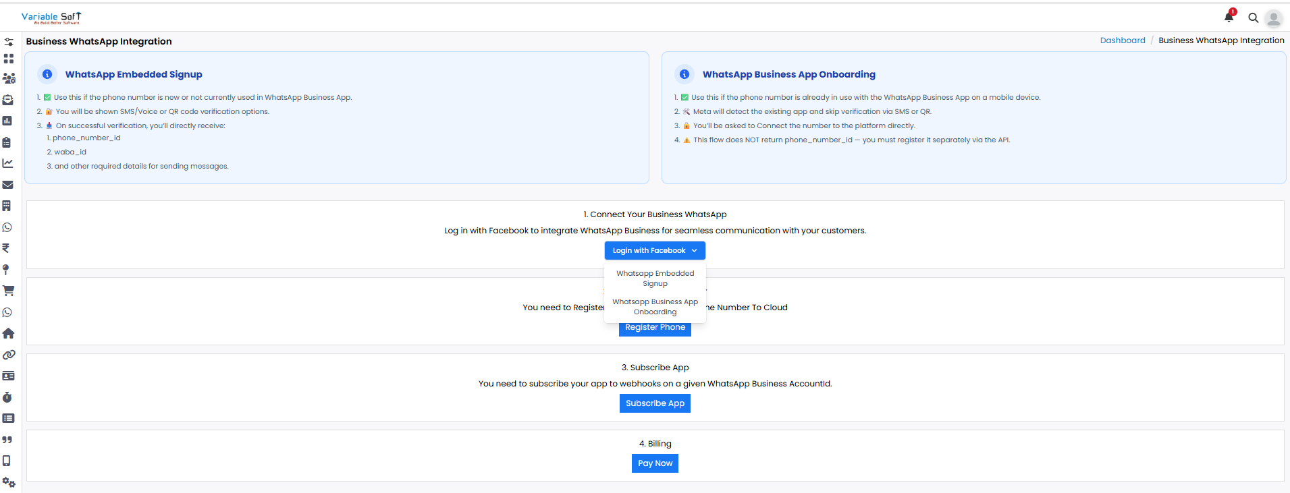Open the stopwatch sidebar icon

(7, 397)
